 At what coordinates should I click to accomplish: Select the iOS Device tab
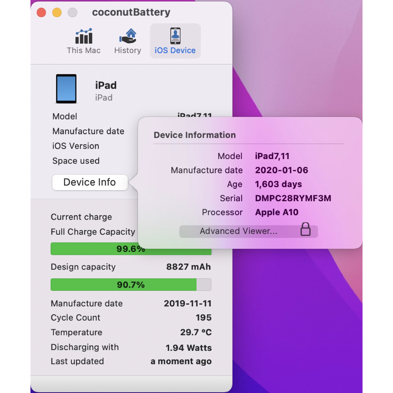pyautogui.click(x=175, y=41)
